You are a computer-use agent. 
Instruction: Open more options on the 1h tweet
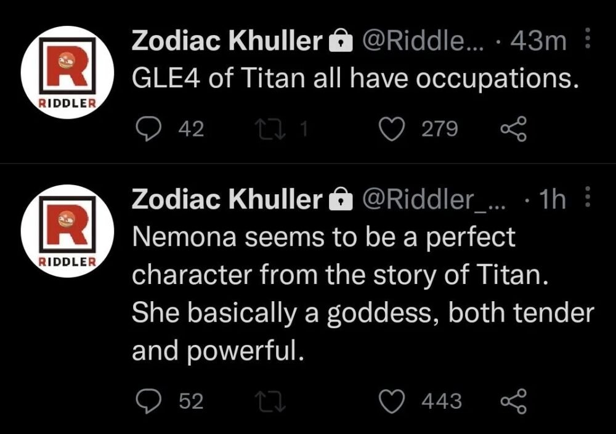[587, 200]
